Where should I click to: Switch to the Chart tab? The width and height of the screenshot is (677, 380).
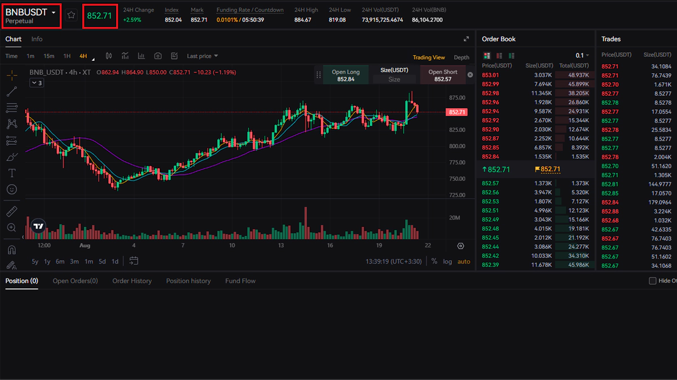(14, 39)
